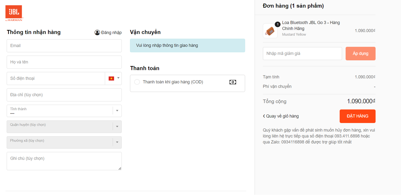Screen dimensions: 401x195
Task: Go back via Quay về giỏ hàng link
Action: click(x=282, y=116)
